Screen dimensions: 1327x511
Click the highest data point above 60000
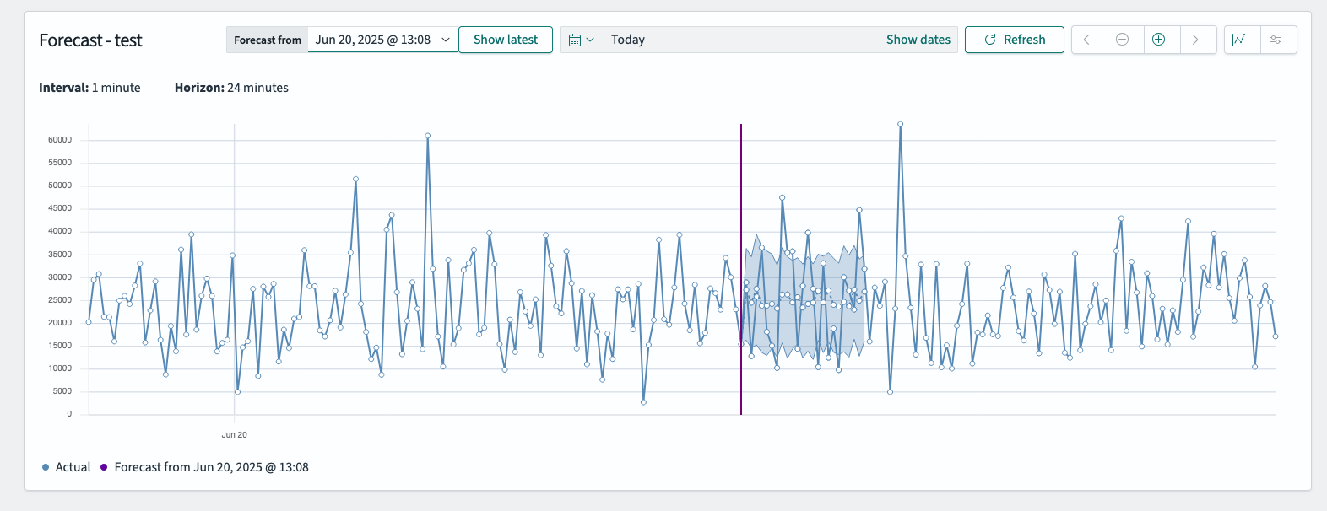click(x=901, y=124)
